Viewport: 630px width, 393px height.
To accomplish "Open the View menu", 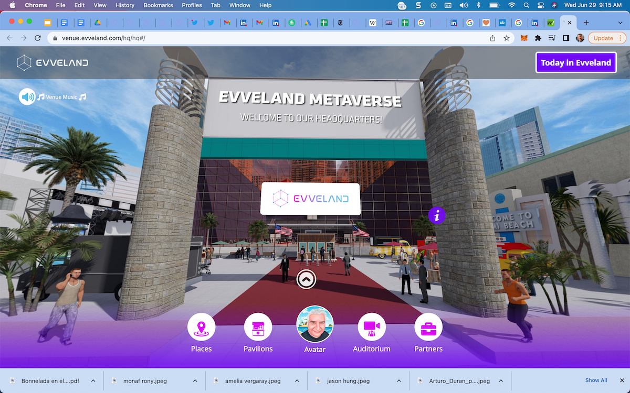I will (100, 5).
